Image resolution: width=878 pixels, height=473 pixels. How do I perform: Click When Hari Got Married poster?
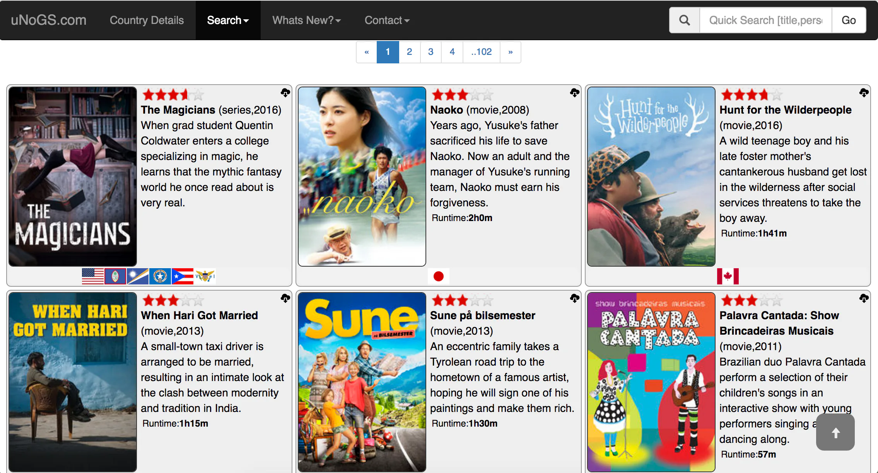[73, 382]
